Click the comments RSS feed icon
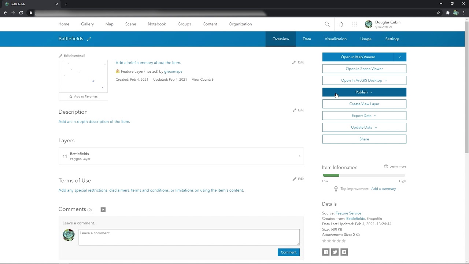 coord(103,210)
